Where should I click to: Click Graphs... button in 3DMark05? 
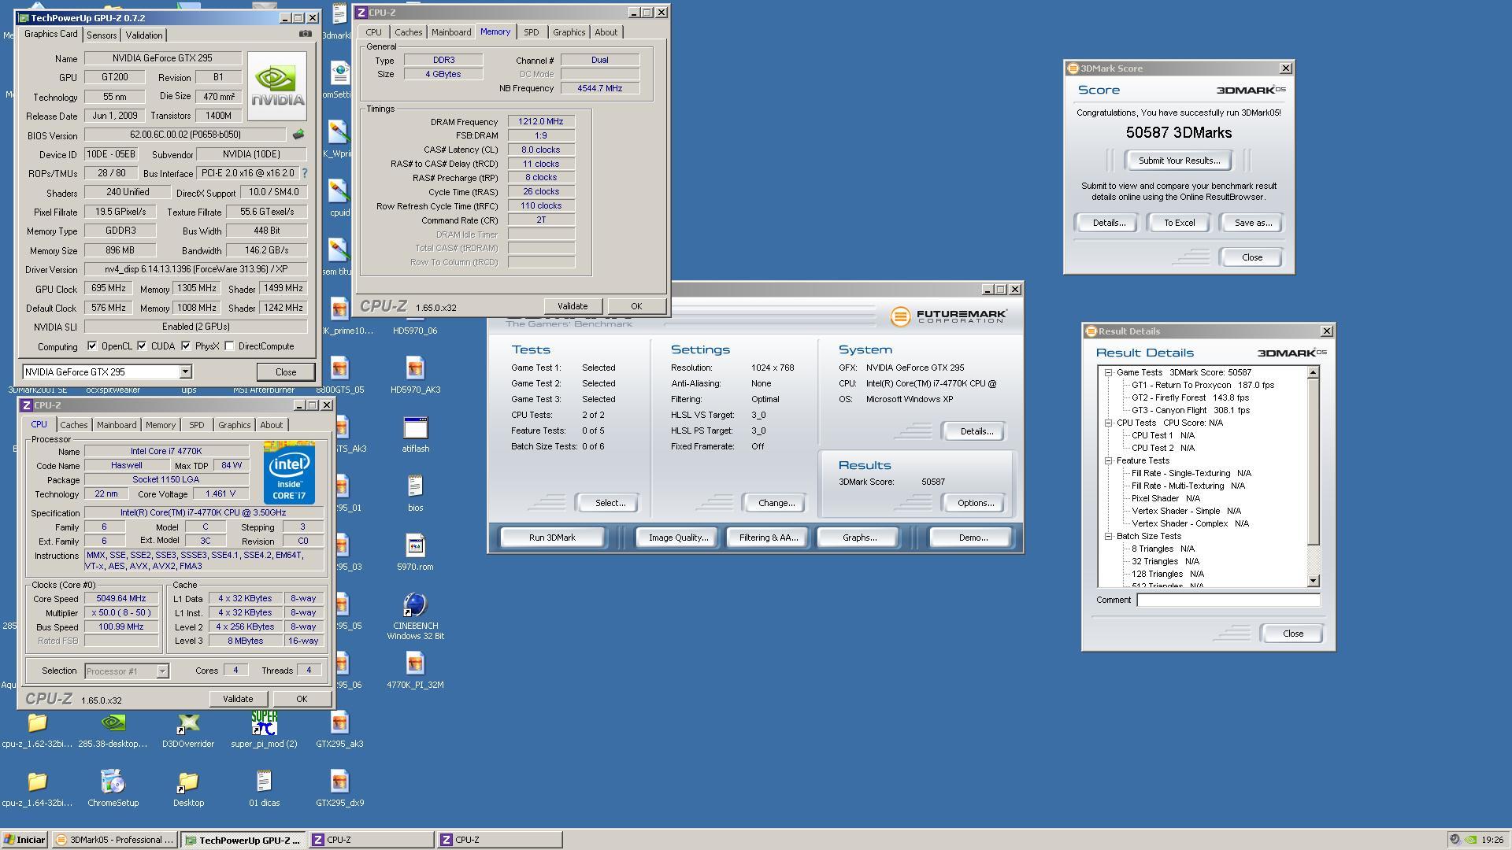tap(859, 538)
